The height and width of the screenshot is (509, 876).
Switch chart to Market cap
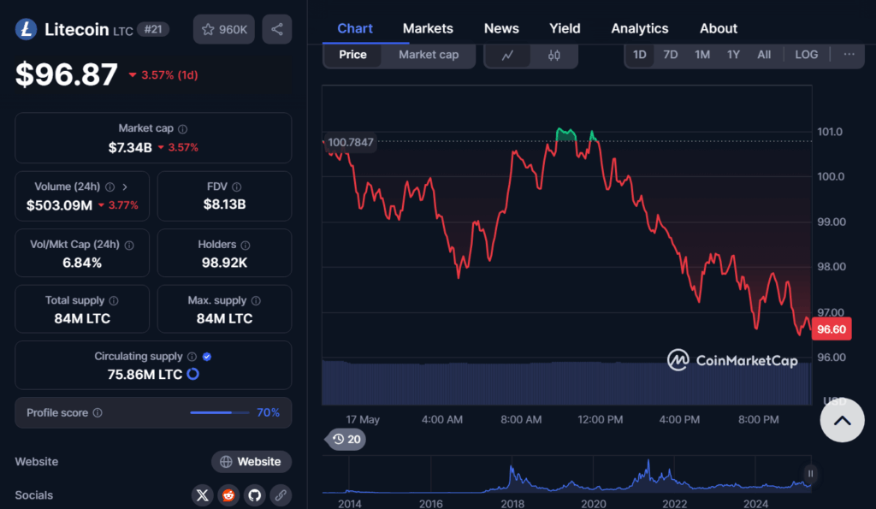click(x=429, y=55)
